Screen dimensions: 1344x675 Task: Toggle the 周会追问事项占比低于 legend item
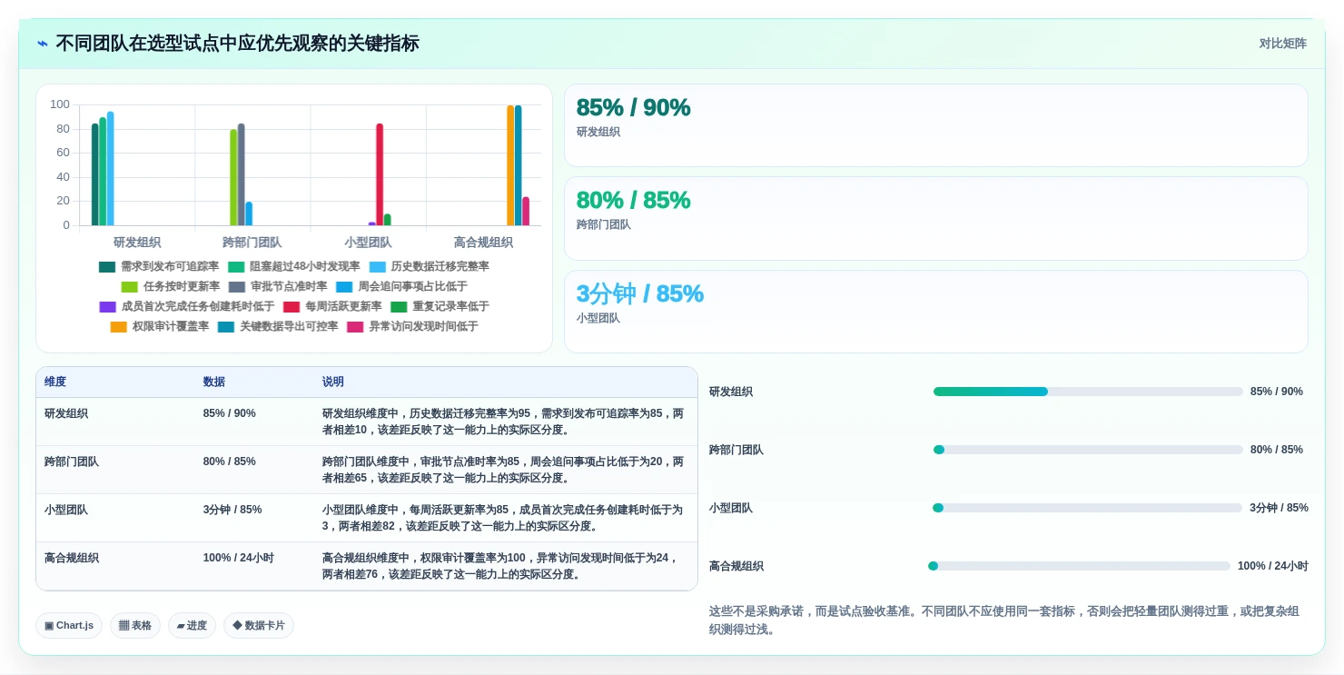401,286
